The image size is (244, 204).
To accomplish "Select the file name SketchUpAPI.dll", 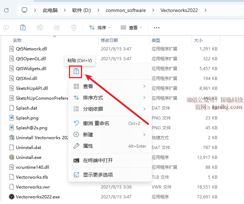I will pyautogui.click(x=32, y=88).
